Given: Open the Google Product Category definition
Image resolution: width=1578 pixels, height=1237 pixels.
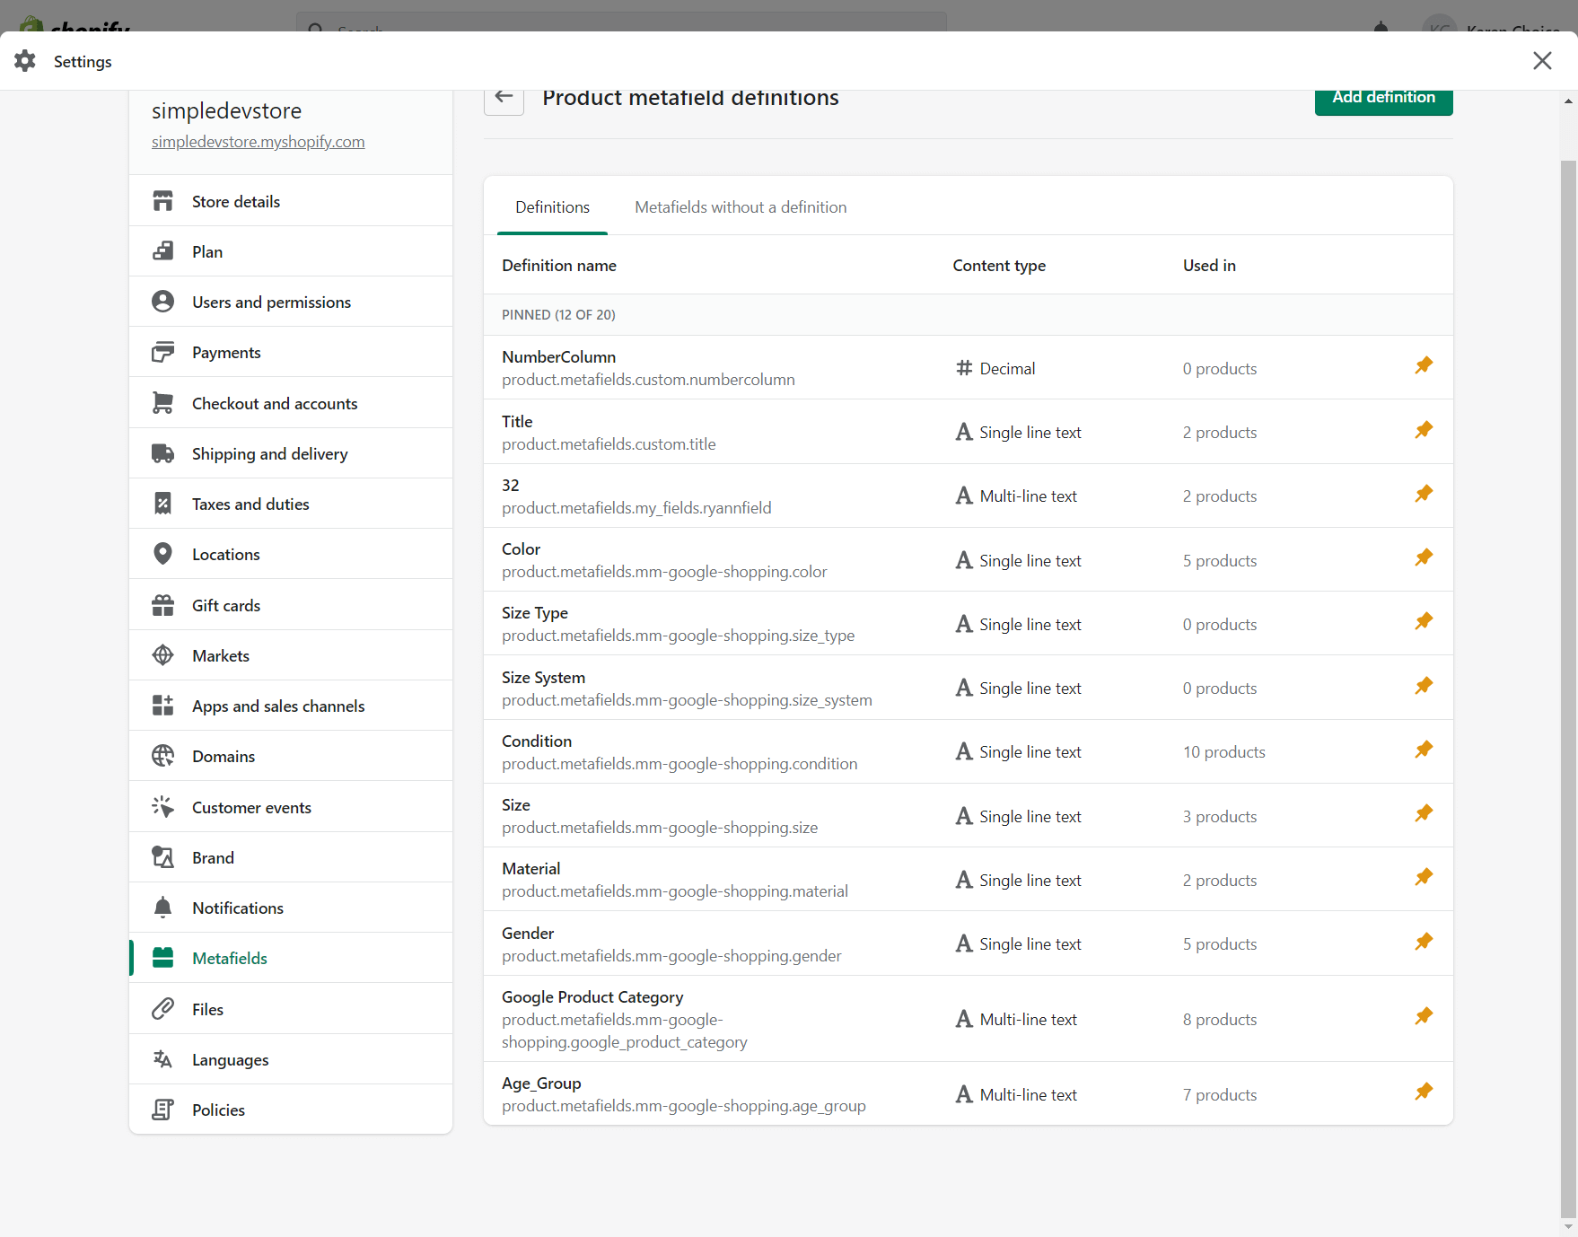Looking at the screenshot, I should pos(592,997).
